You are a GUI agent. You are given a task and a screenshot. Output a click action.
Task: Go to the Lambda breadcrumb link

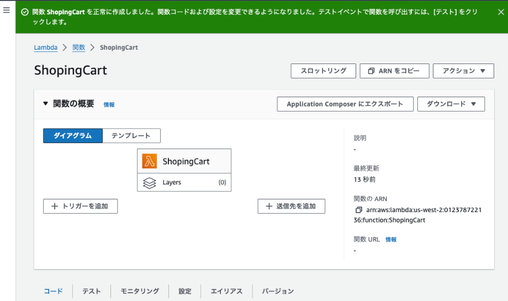click(x=46, y=47)
